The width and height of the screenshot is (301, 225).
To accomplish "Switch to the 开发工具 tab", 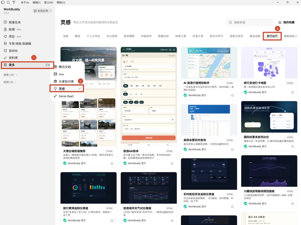I will pos(198,36).
